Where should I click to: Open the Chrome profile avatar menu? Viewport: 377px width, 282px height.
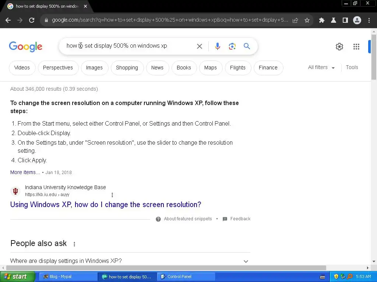[x=357, y=21]
